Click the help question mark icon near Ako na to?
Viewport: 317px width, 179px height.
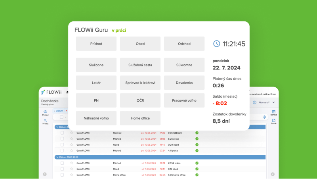click(x=254, y=102)
